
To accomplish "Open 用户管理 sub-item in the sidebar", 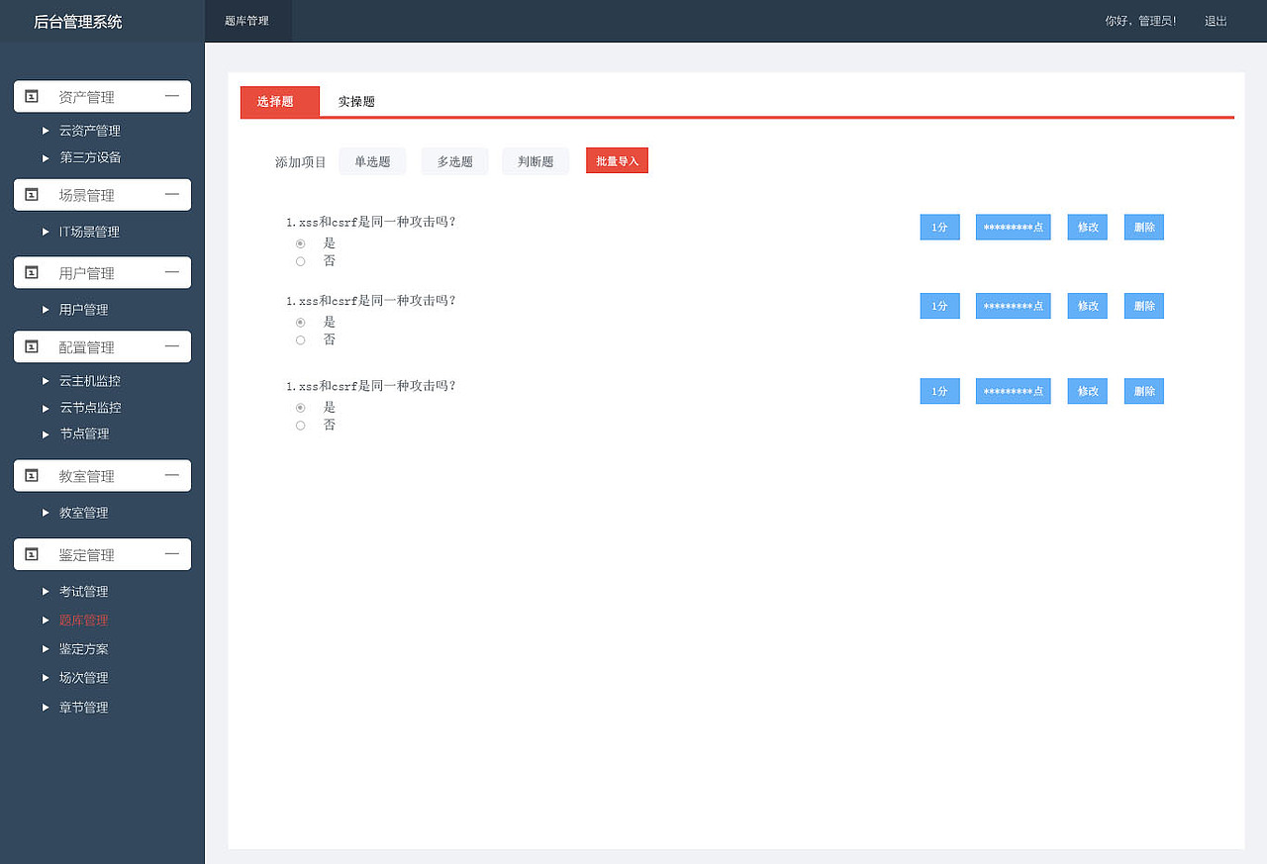I will pos(84,310).
